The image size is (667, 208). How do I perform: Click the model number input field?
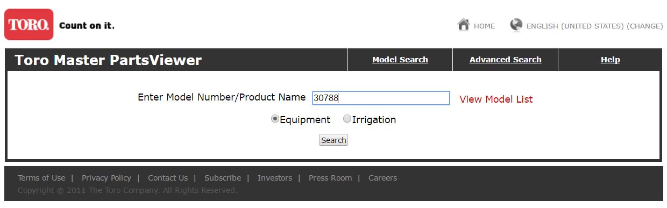(x=381, y=98)
